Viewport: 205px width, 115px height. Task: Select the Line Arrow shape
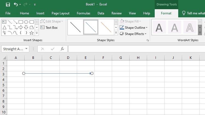[15, 22]
